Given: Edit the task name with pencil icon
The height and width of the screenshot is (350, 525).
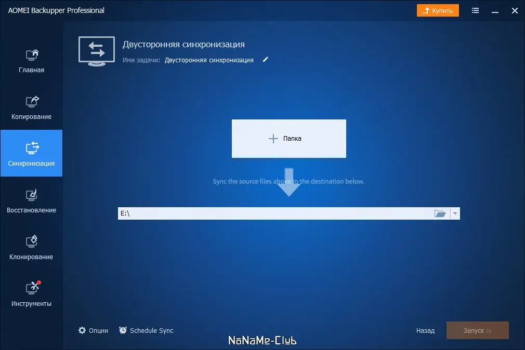Looking at the screenshot, I should [x=265, y=60].
